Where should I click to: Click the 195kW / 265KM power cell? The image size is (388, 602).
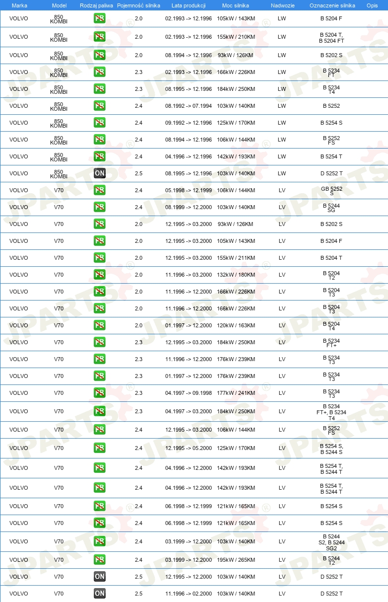(236, 560)
